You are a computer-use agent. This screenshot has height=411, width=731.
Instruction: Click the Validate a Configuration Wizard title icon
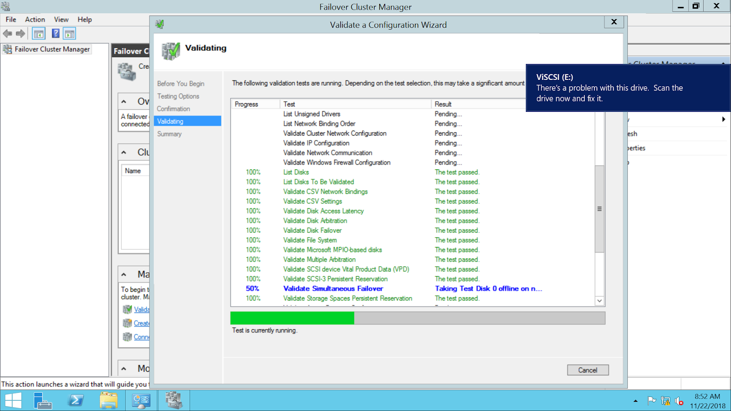(159, 24)
